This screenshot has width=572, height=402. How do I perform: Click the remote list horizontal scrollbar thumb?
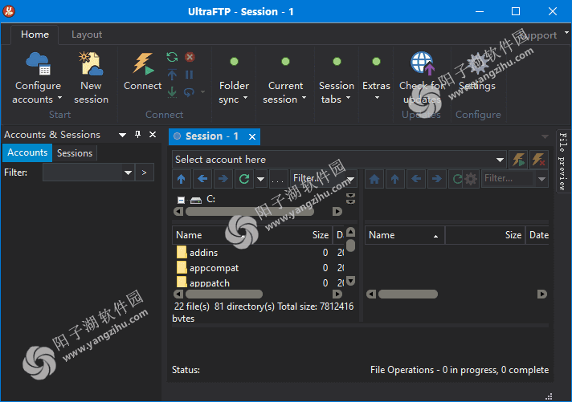pos(408,294)
